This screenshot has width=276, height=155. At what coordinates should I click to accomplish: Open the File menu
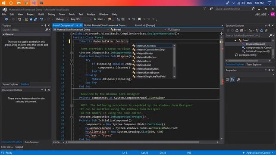pos(4,14)
